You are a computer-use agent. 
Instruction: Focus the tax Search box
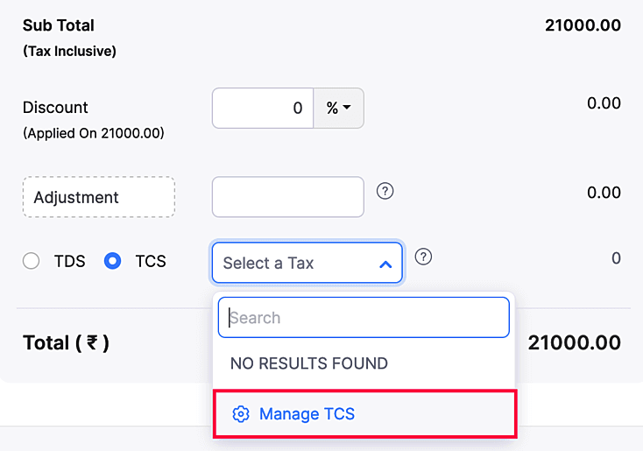[364, 318]
